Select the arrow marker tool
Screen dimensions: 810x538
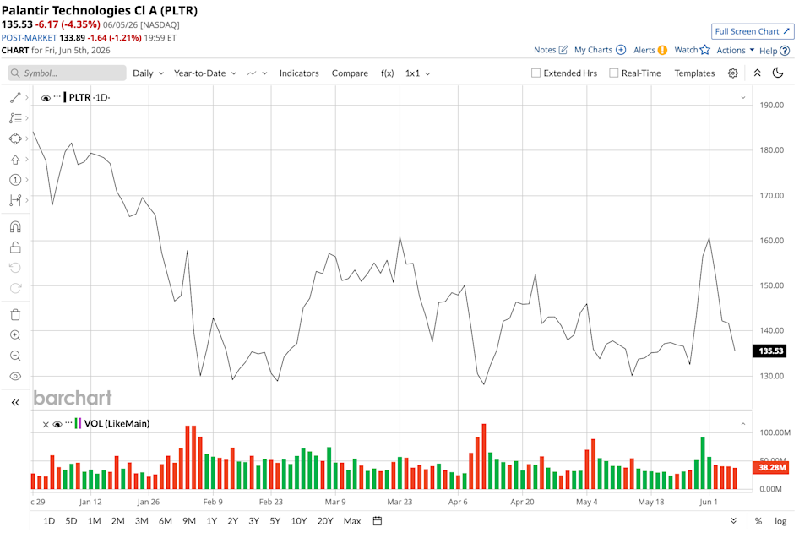tap(15, 160)
